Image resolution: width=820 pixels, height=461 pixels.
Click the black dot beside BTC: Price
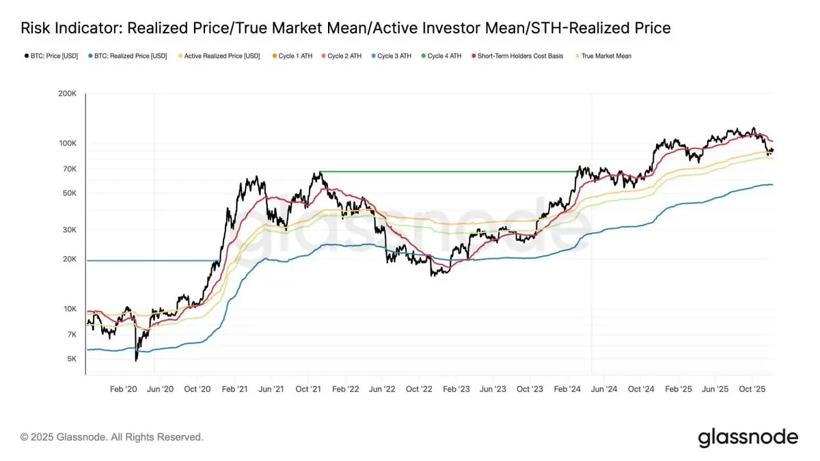tap(25, 56)
